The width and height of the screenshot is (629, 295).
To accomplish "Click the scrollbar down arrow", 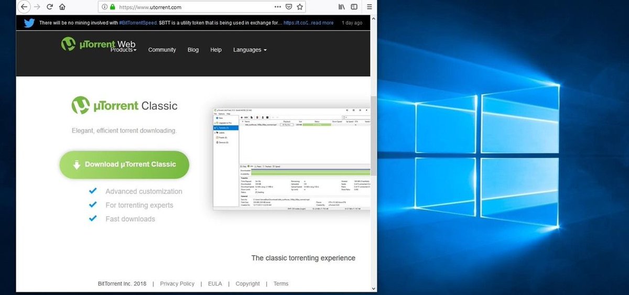I will (373, 289).
